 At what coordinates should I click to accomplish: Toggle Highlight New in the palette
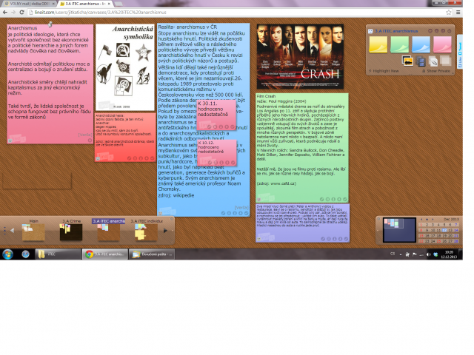pos(384,71)
